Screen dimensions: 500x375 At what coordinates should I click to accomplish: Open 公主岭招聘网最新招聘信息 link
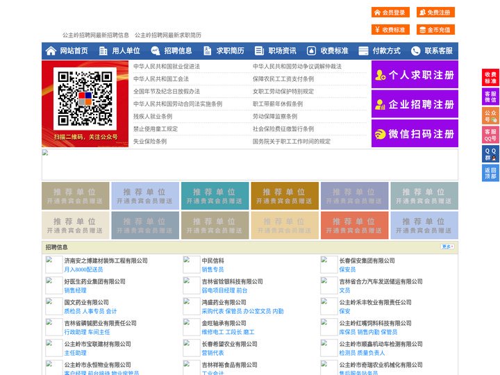(96, 35)
